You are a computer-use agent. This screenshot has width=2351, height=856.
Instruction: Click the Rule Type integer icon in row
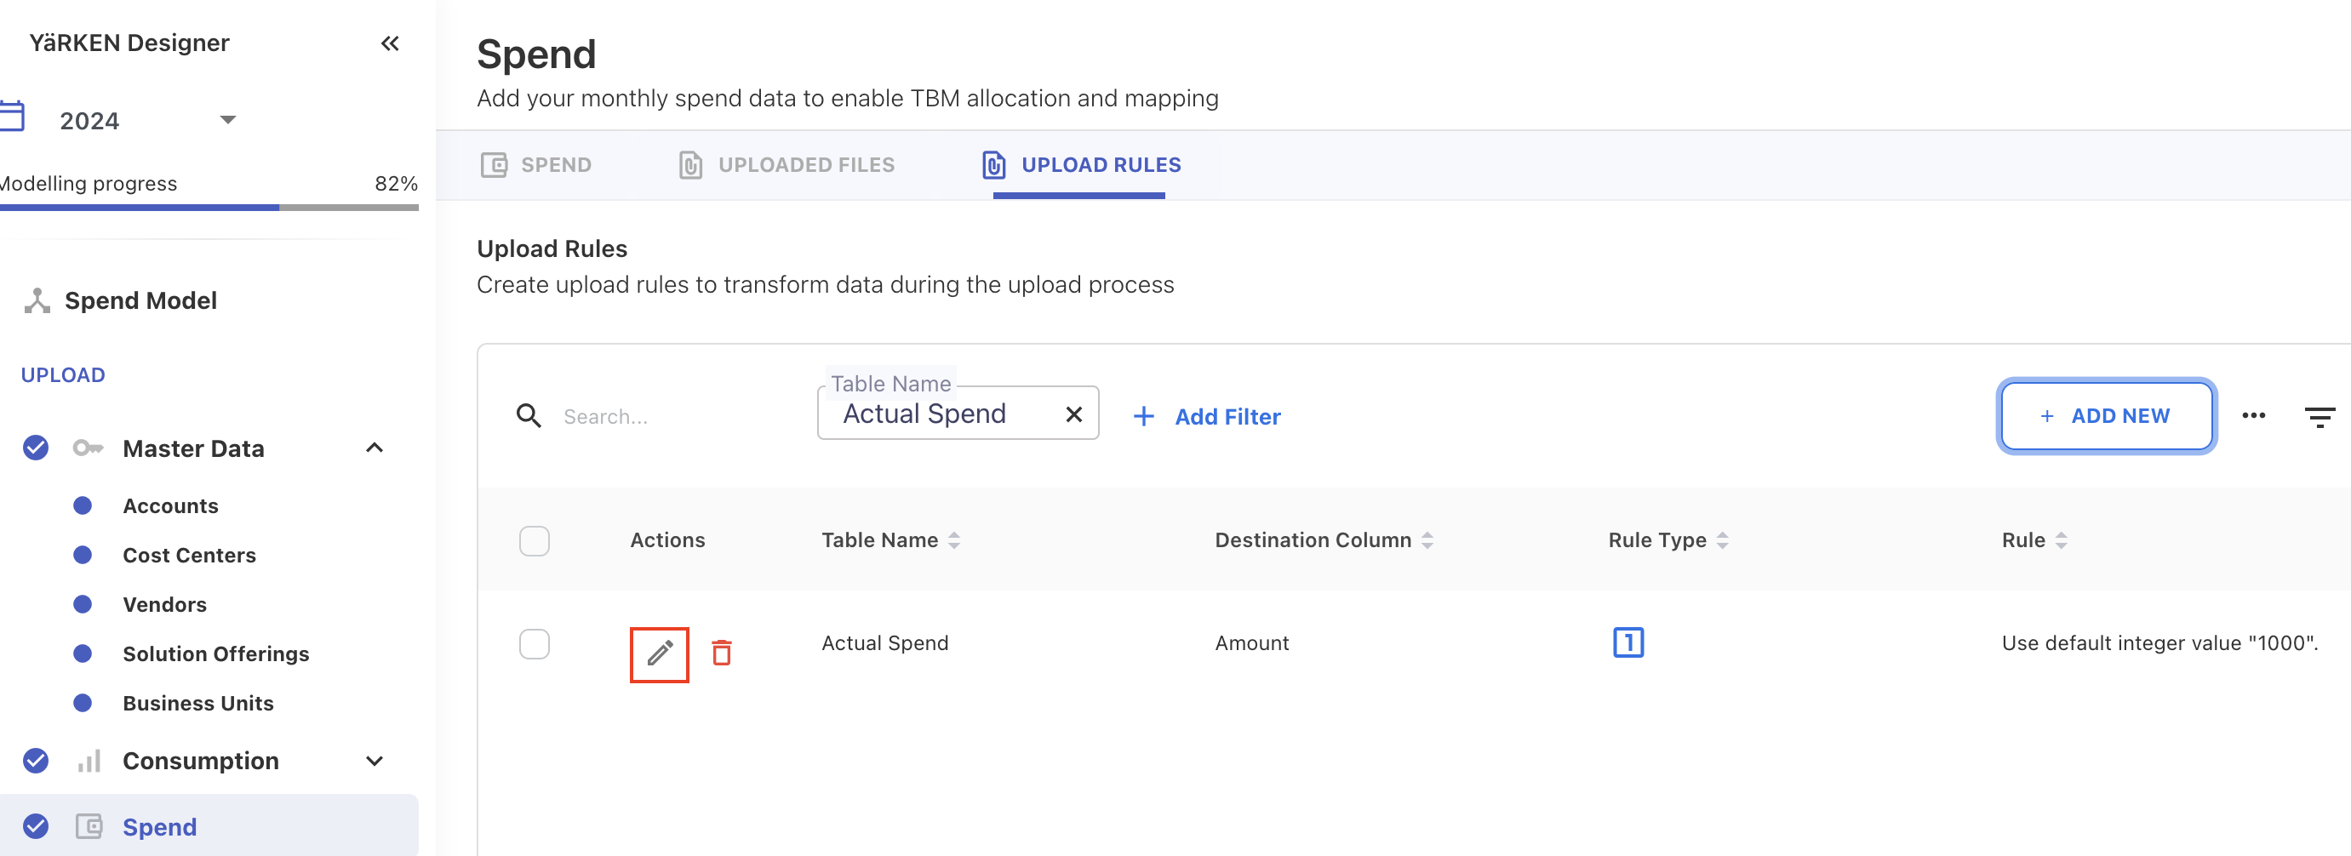(x=1627, y=642)
